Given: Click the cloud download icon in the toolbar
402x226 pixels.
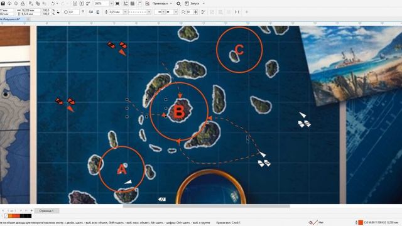Looking at the screenshot, I should tap(9, 4).
